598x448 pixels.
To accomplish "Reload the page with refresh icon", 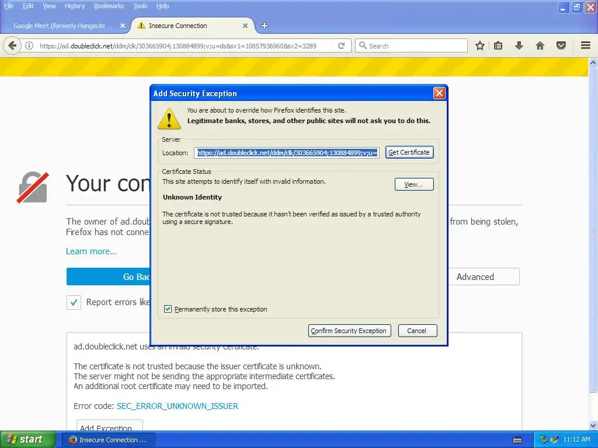I will pyautogui.click(x=341, y=45).
